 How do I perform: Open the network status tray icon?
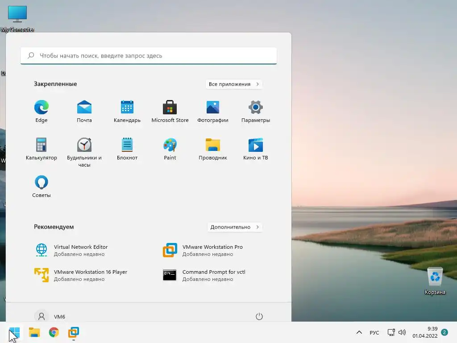(391, 332)
